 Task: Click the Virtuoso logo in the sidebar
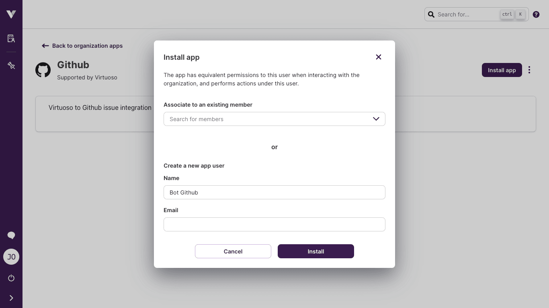pos(11,14)
